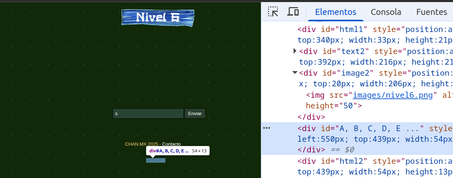Click the Nivel 6 banner image

(158, 17)
